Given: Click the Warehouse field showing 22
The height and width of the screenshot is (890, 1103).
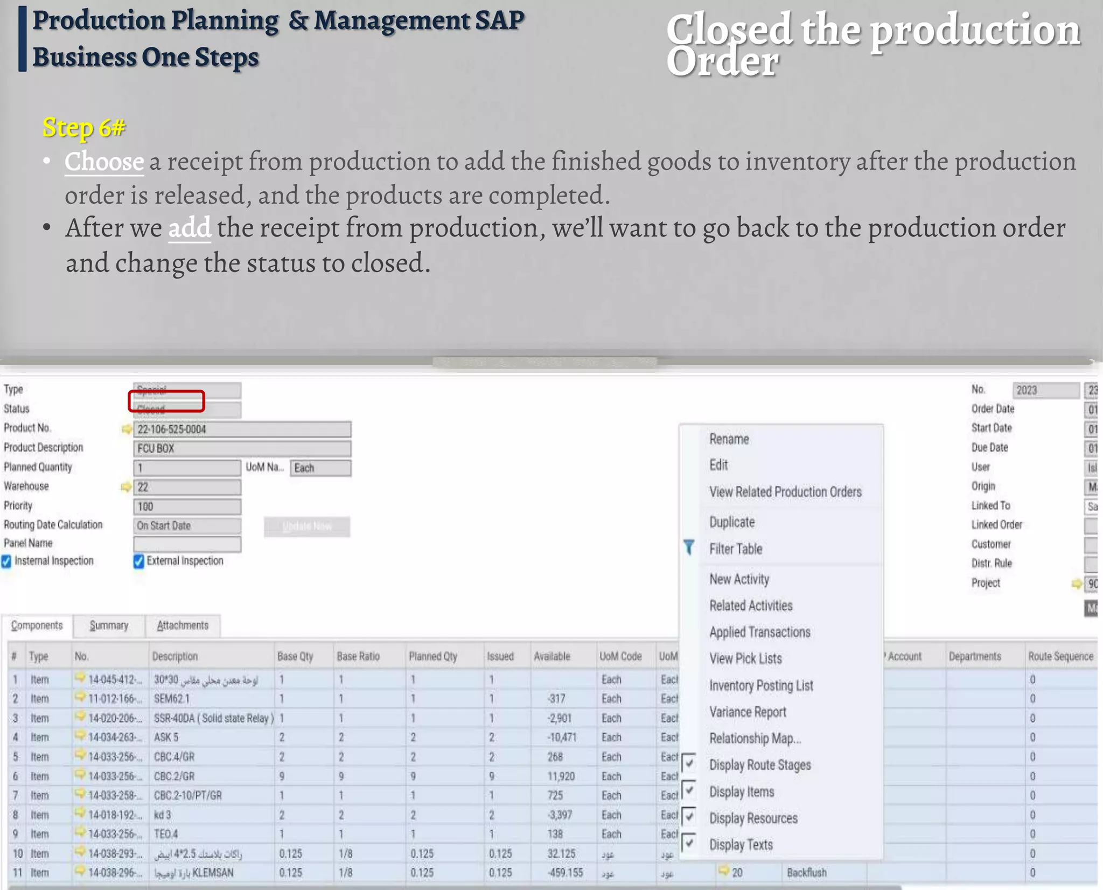Looking at the screenshot, I should [x=187, y=487].
